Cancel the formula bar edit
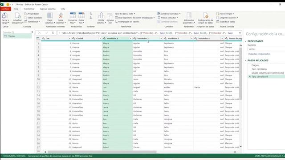 (39, 33)
